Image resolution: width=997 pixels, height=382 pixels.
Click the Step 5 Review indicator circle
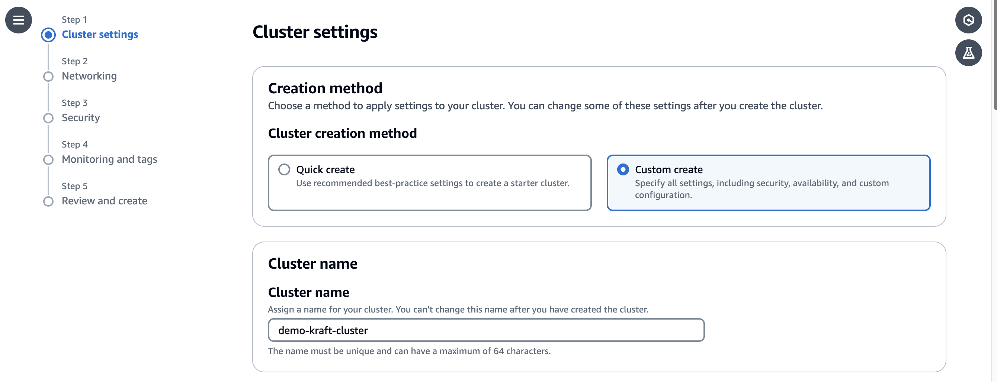pos(48,201)
